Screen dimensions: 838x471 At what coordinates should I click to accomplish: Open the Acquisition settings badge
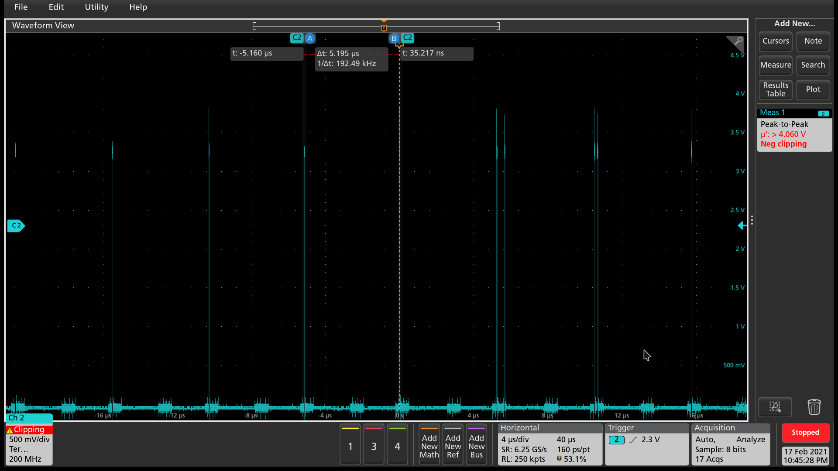click(731, 444)
